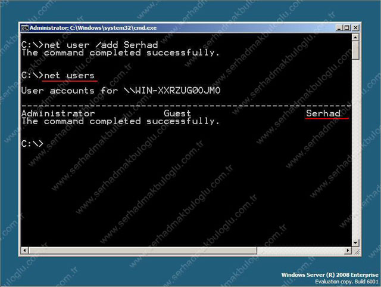Minimize the Administrator cmd.exe window

338,27
